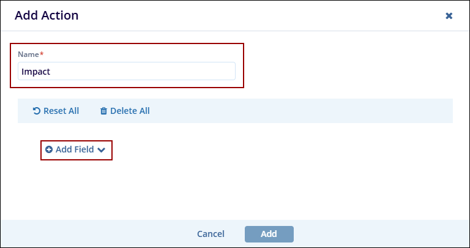Image resolution: width=470 pixels, height=248 pixels.
Task: Click the Reset All label text
Action: point(61,111)
